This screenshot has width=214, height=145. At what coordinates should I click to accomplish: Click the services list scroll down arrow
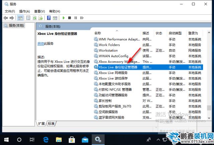coord(209,118)
